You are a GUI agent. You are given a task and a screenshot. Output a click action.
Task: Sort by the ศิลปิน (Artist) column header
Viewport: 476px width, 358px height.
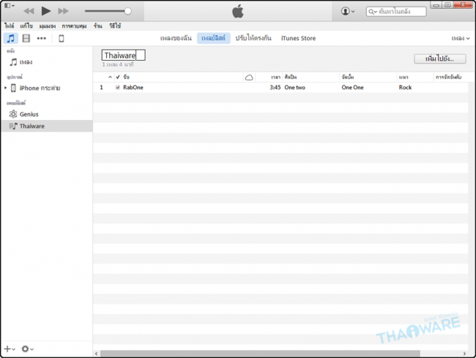[x=310, y=77]
